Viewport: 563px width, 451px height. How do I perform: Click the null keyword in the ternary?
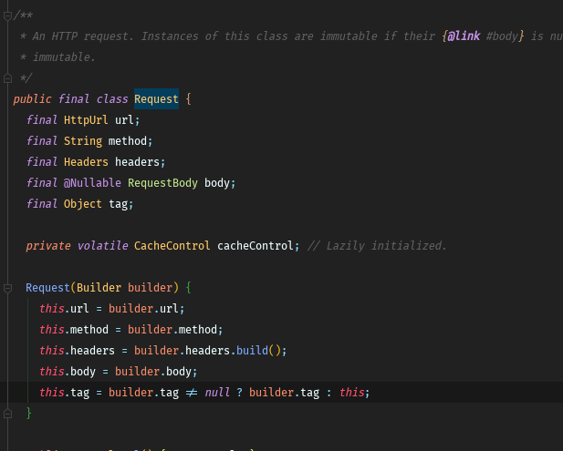217,393
